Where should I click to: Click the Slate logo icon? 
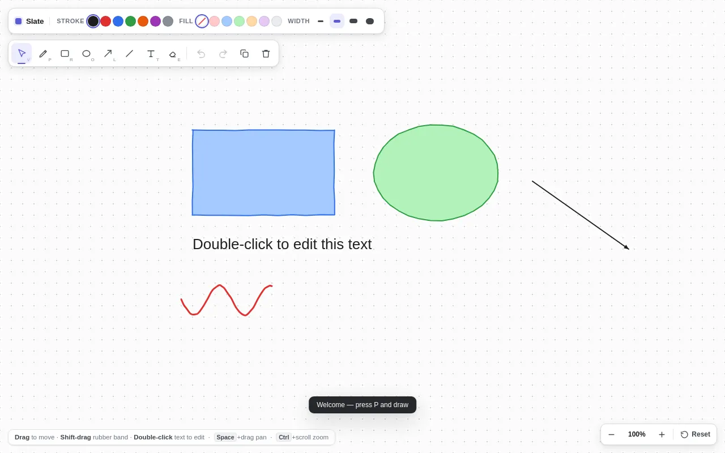pos(18,21)
